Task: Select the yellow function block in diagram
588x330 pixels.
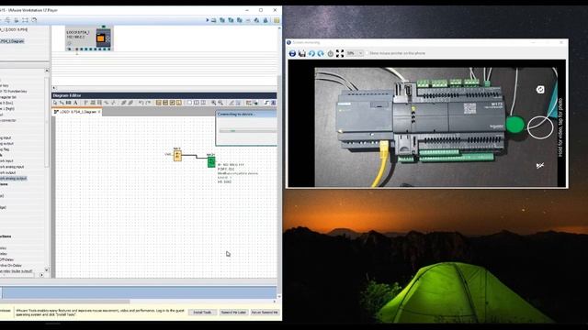Action: [177, 155]
